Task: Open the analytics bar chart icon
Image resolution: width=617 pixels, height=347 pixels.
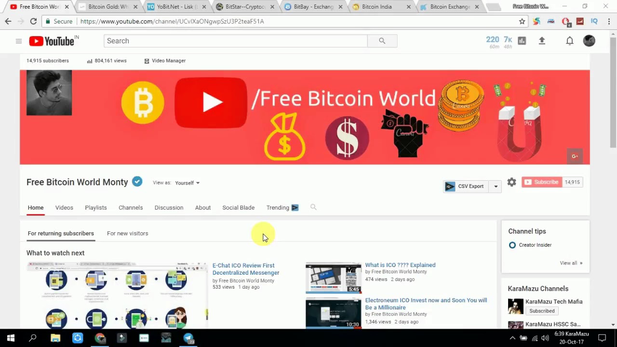Action: pos(522,41)
